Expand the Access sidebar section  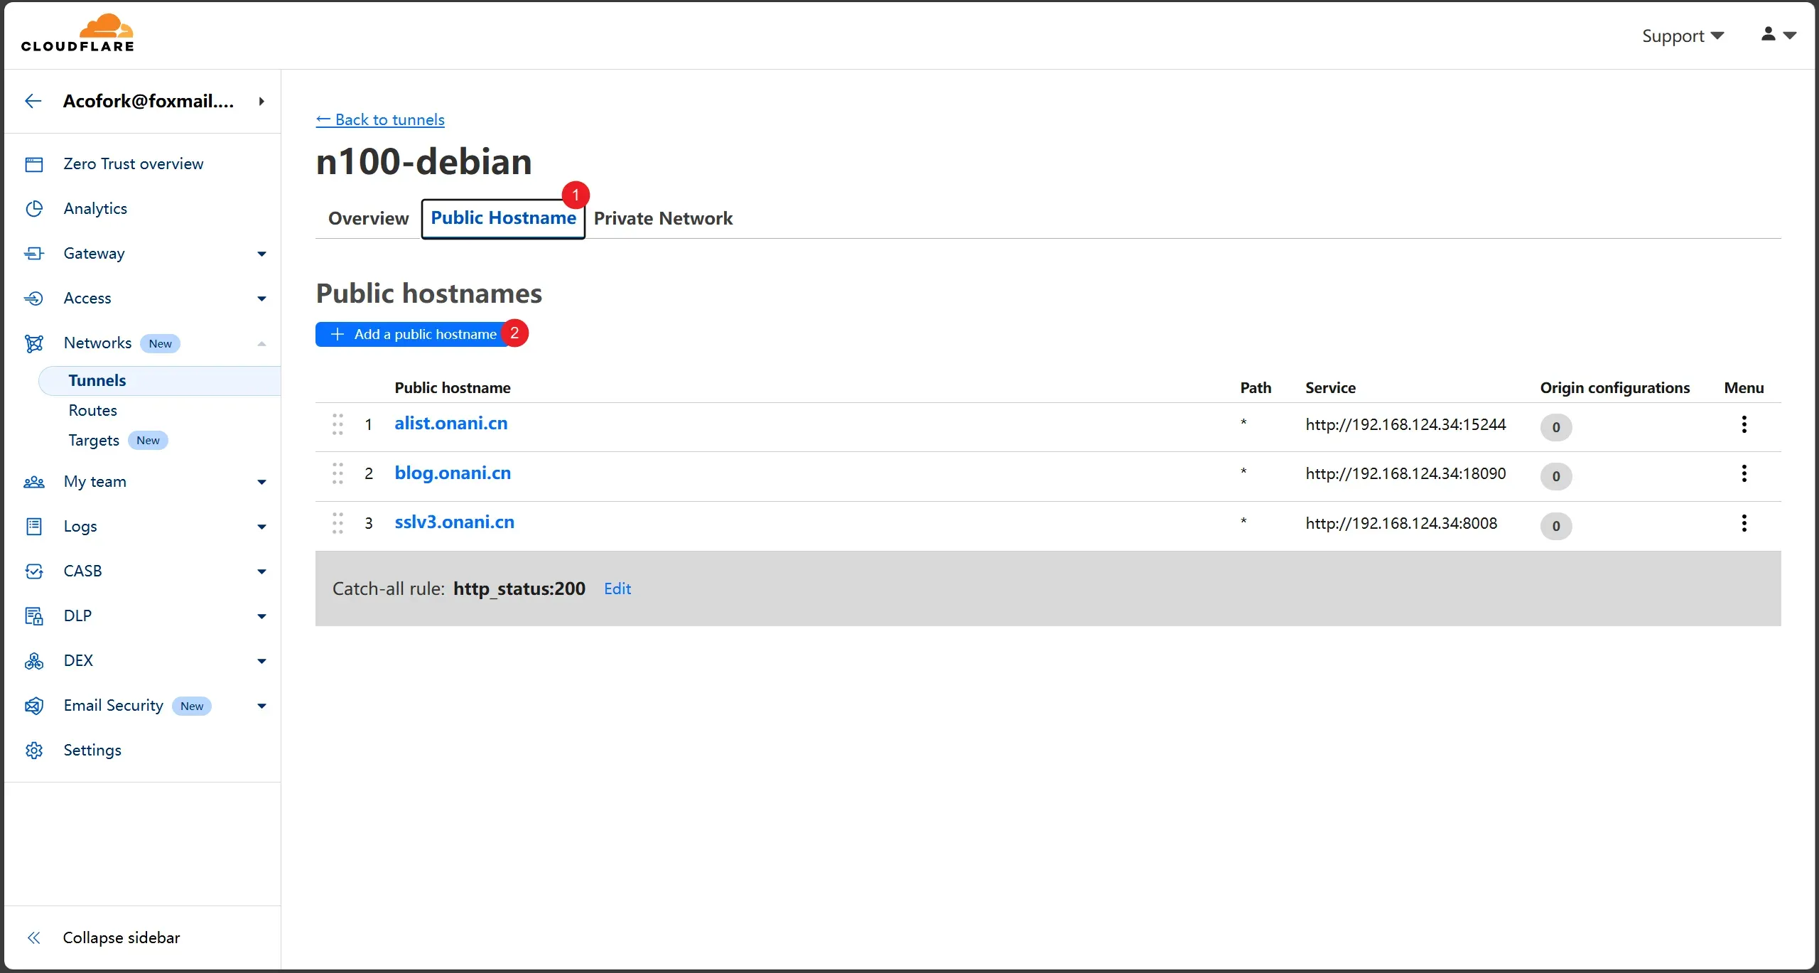(x=261, y=299)
